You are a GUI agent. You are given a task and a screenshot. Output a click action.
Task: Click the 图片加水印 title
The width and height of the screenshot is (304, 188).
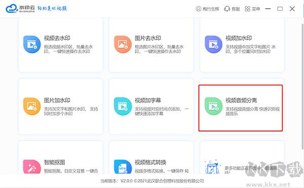57,100
